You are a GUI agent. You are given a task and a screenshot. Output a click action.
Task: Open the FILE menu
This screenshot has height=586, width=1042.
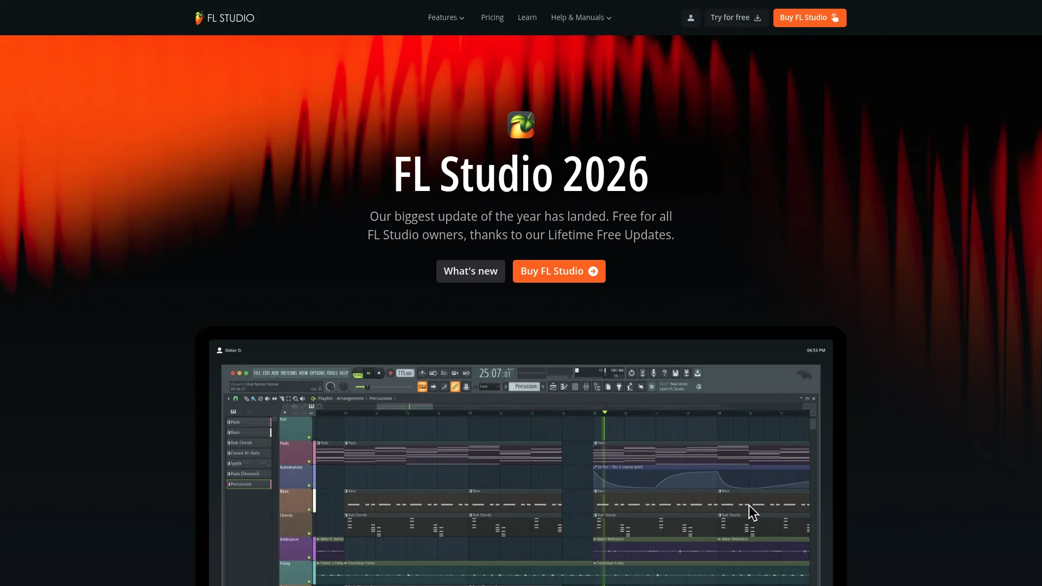[x=257, y=373]
